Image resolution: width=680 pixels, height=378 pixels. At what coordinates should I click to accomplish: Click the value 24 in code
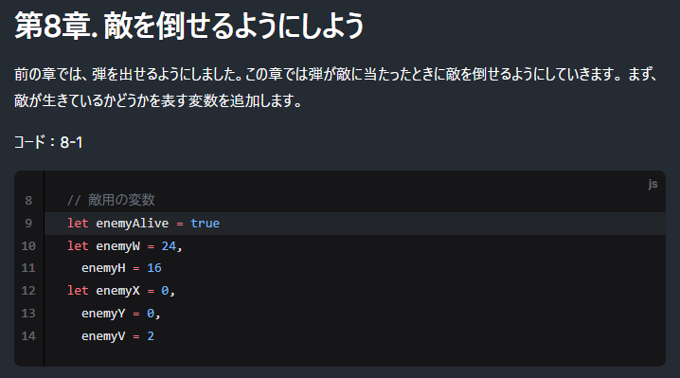tap(169, 246)
